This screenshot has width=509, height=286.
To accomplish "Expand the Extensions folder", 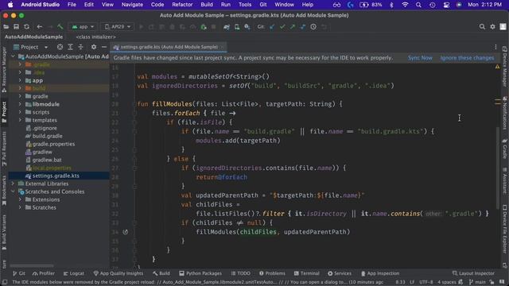I will tap(20, 199).
